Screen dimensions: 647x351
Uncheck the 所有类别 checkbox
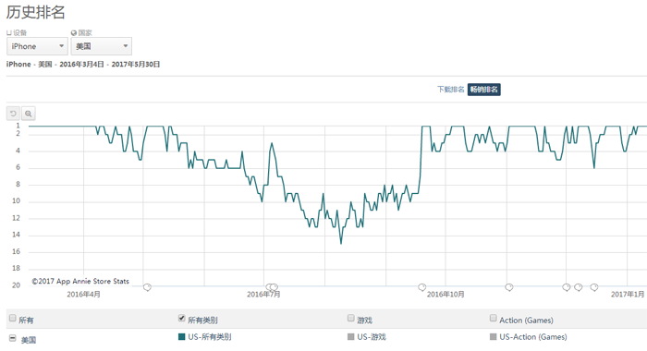point(181,318)
